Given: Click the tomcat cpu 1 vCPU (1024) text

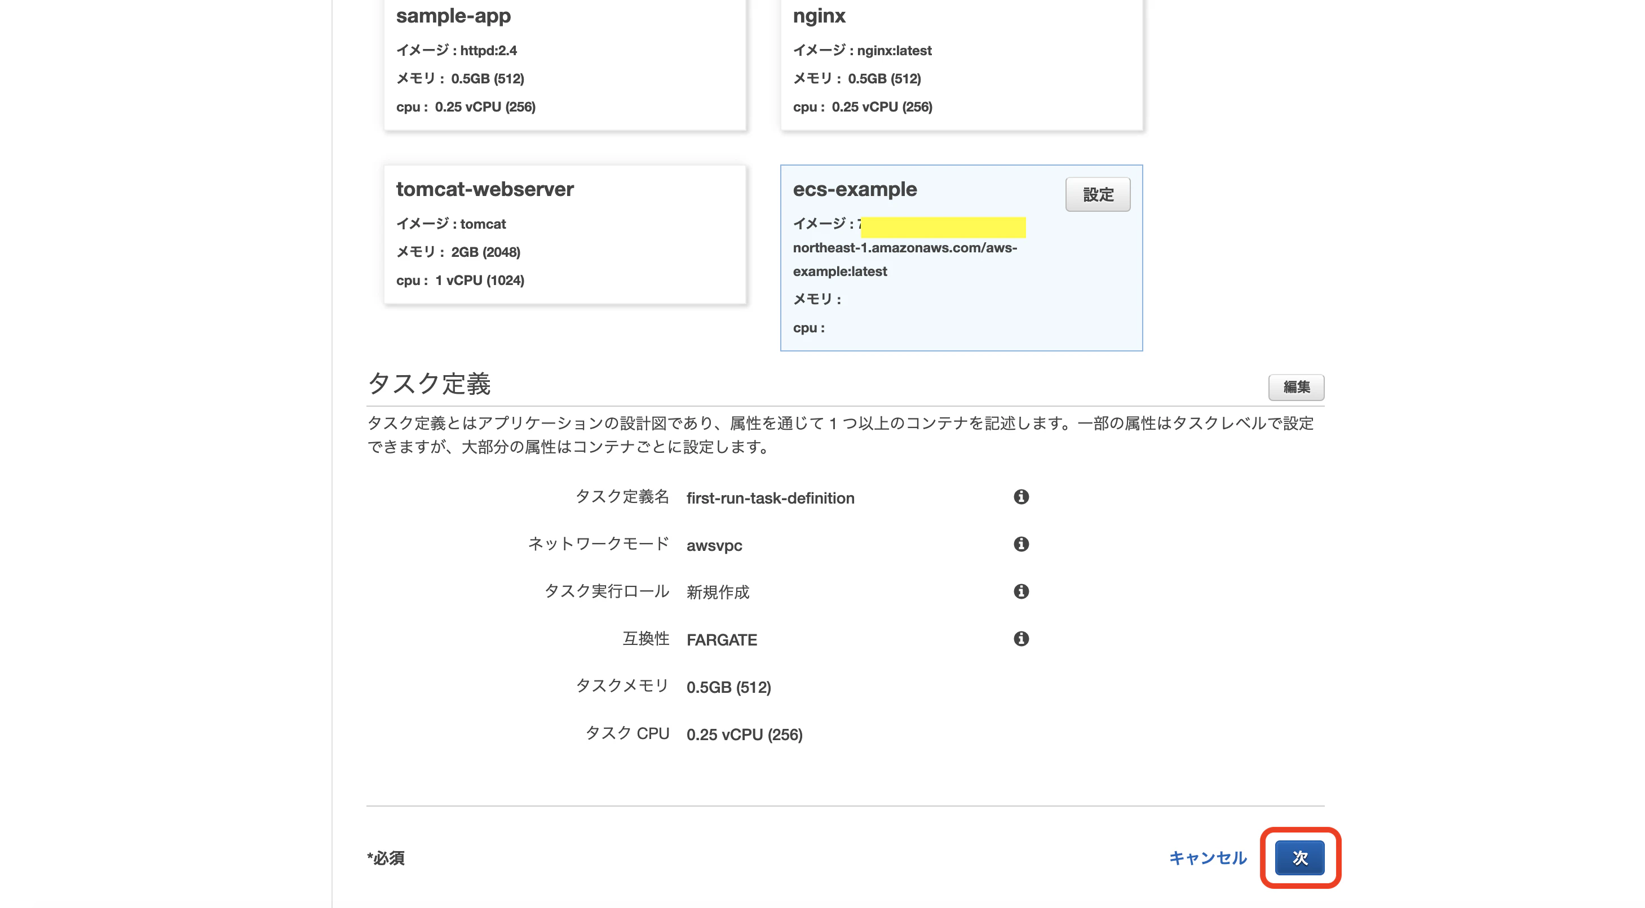Looking at the screenshot, I should coord(480,280).
